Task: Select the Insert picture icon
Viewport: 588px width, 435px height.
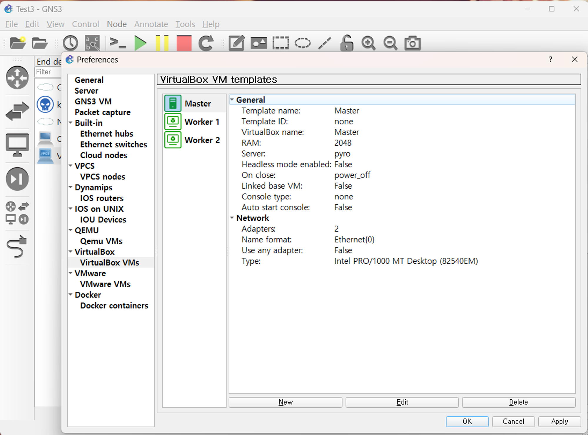Action: point(259,43)
